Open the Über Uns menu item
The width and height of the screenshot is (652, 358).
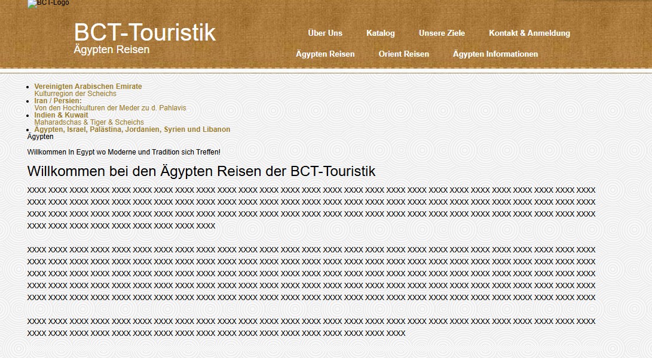click(x=325, y=33)
